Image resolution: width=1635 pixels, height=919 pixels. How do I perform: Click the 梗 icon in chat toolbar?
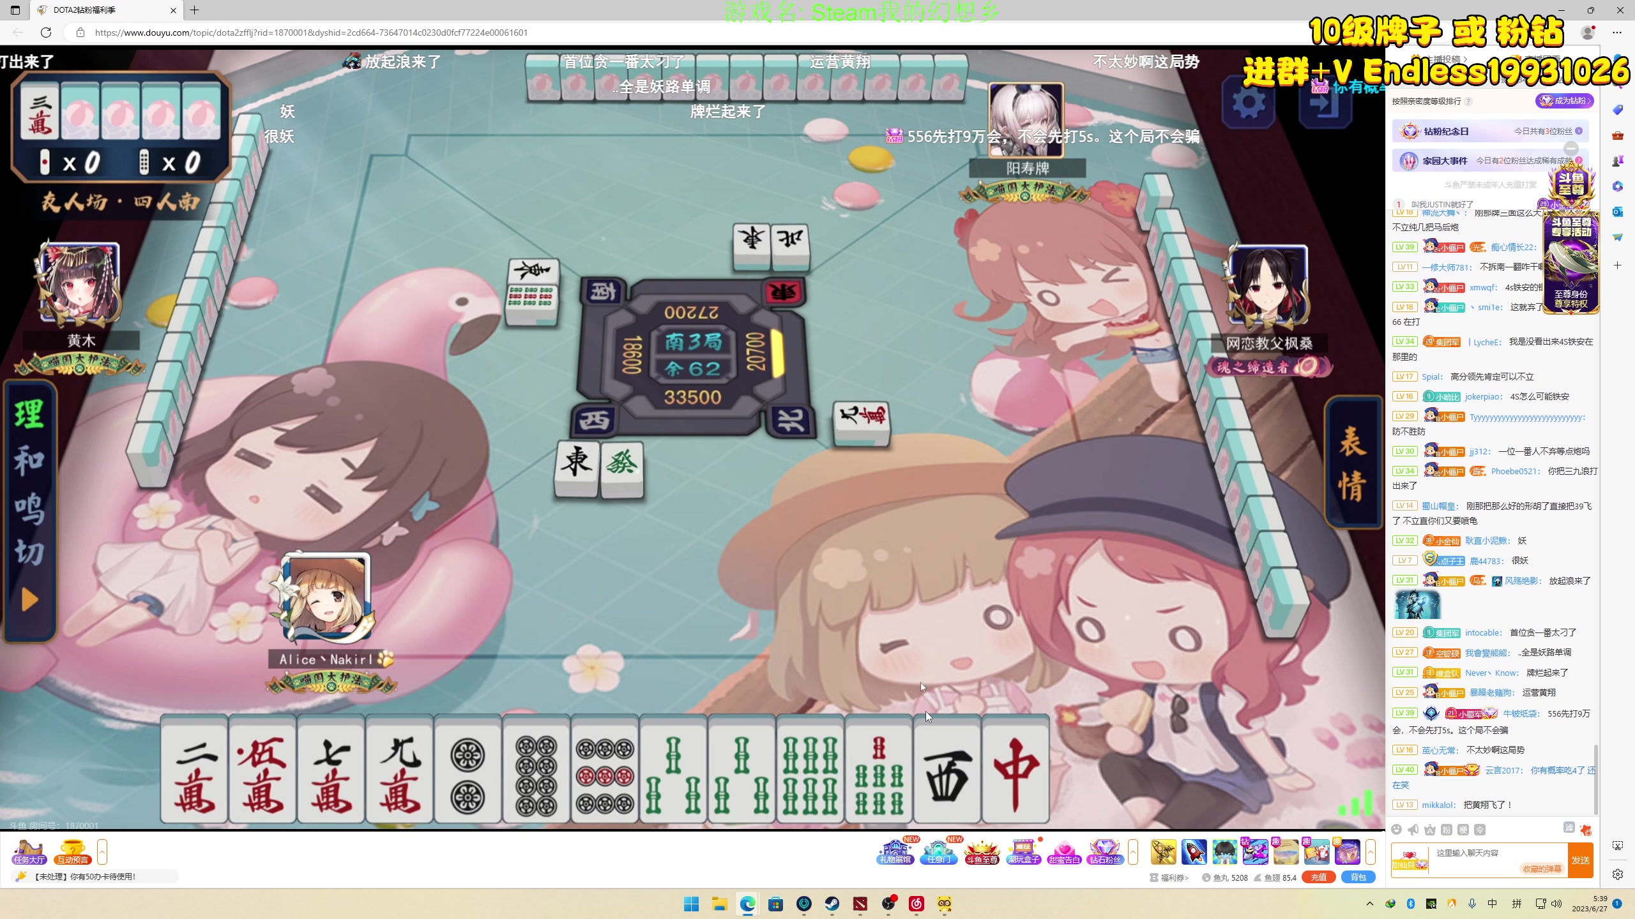(1463, 830)
